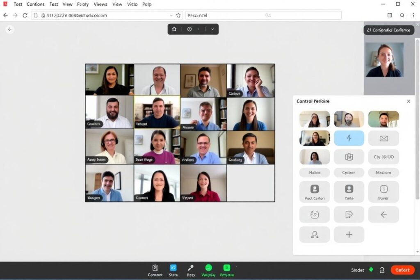Screen dimensions: 420x280
Task: Click the Sloder label in bottom bar
Action: [358, 270]
